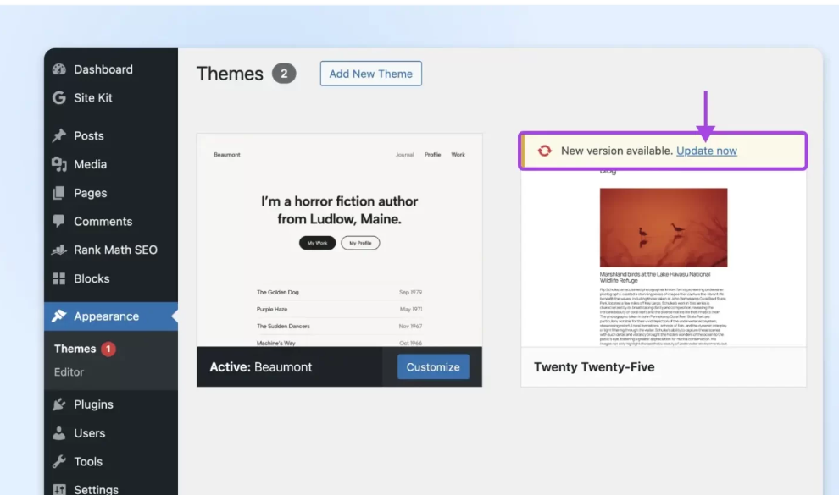This screenshot has width=839, height=495.
Task: Click the Beaumont site title in preview
Action: pyautogui.click(x=227, y=155)
